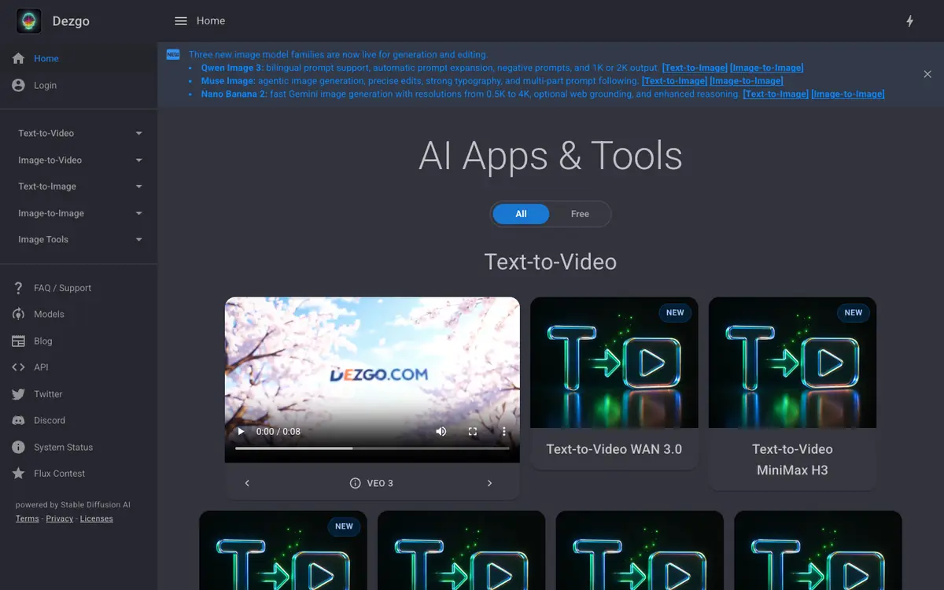Viewport: 944px width, 590px height.
Task: Expand the Text-to-Video sidebar menu
Action: coord(79,133)
